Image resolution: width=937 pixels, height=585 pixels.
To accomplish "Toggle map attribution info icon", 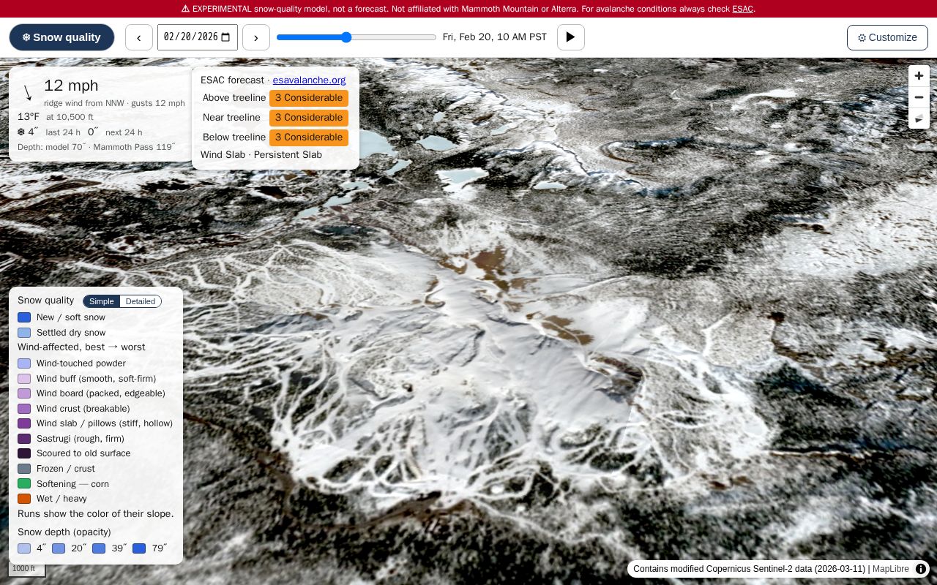I will point(921,569).
